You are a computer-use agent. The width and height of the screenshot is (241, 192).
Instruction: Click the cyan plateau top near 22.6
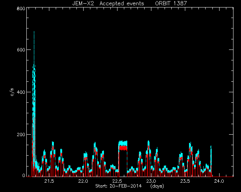point(123,143)
